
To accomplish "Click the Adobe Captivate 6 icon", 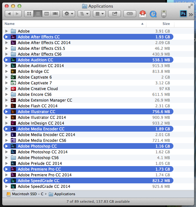I will [13, 77].
